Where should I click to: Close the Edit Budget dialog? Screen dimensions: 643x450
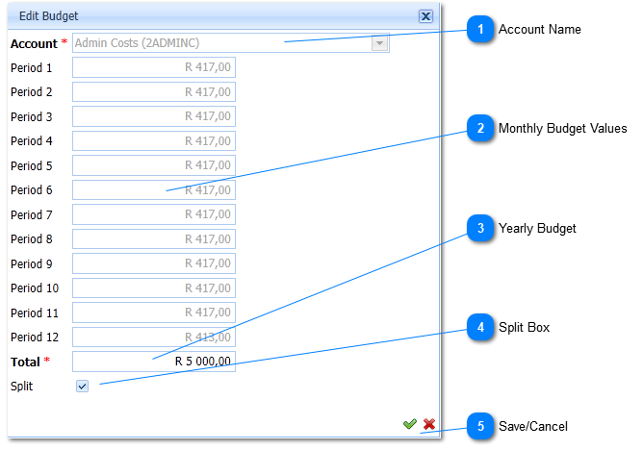425,16
